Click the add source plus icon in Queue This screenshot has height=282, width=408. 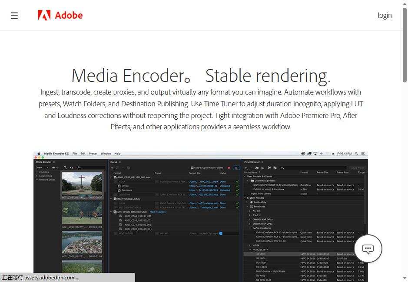112,167
